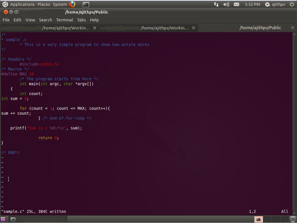Open the Terminal launcher in the top panel
Image resolution: width=297 pixels, height=223 pixels.
point(85,4)
